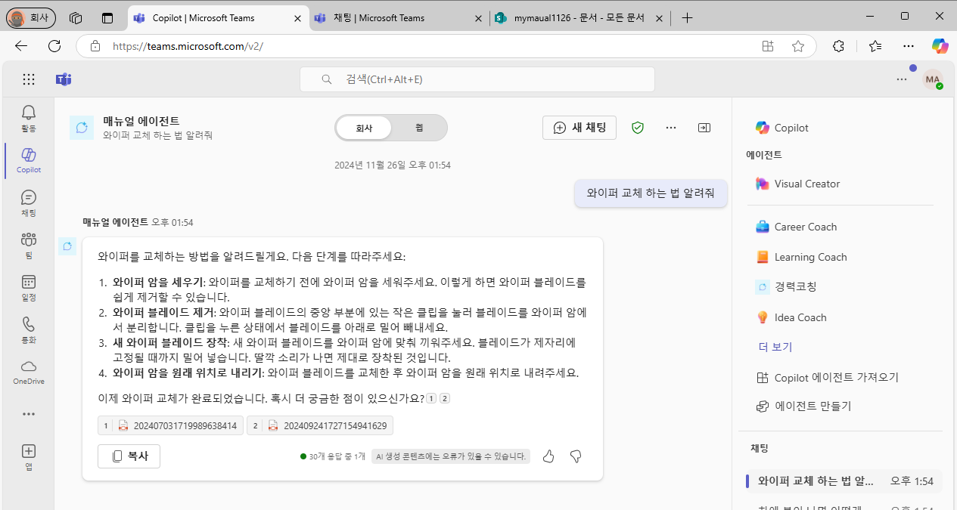Screen dimensions: 957x510
Task: Open the Teams (팀) icon in left rail
Action: pos(28,246)
